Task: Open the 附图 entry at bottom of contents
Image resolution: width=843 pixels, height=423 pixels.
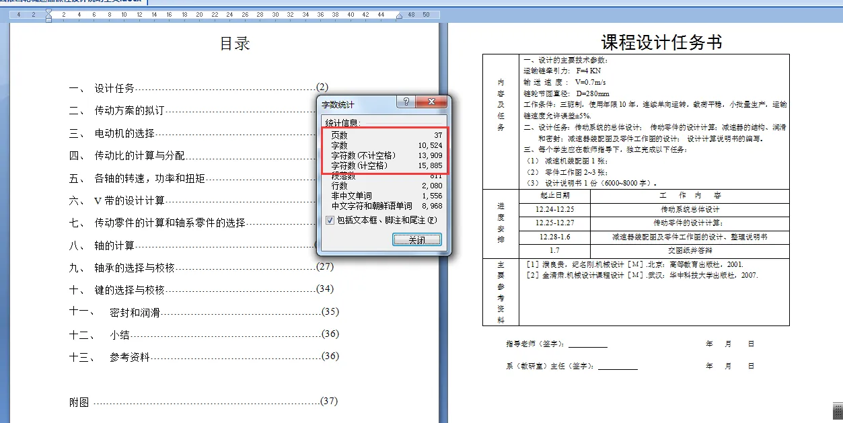Action: (79, 400)
